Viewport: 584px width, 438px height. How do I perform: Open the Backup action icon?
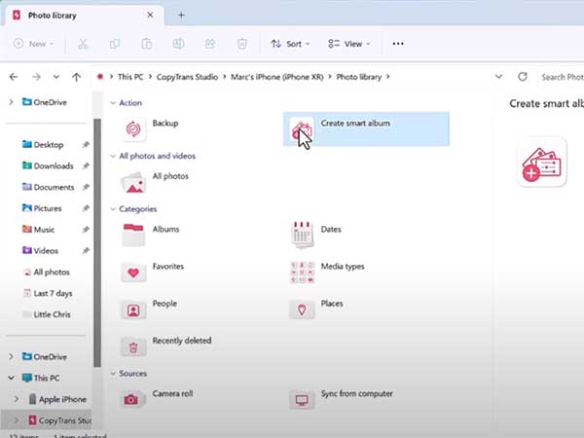click(x=132, y=128)
